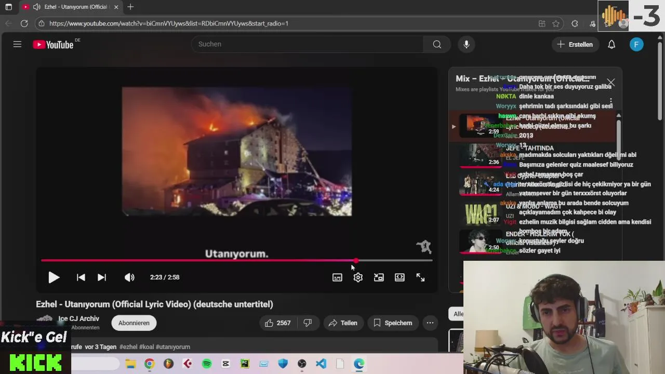Select the Alle filter chip
665x374 pixels.
pyautogui.click(x=457, y=314)
